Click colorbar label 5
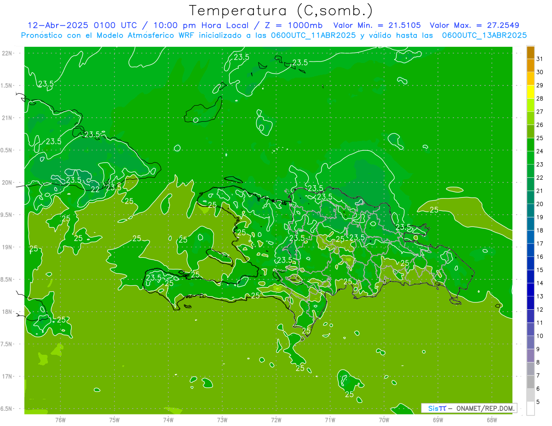 539,402
